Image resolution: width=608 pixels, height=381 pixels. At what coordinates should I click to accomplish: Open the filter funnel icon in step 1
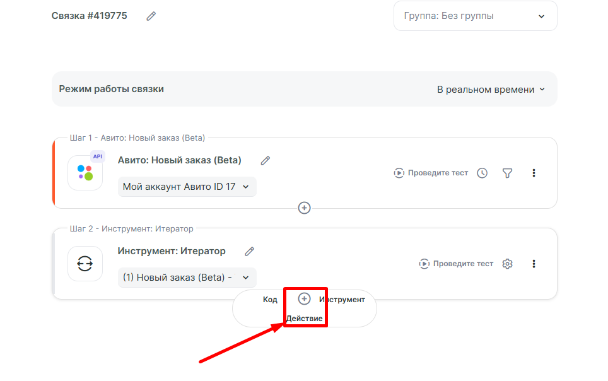tap(507, 173)
